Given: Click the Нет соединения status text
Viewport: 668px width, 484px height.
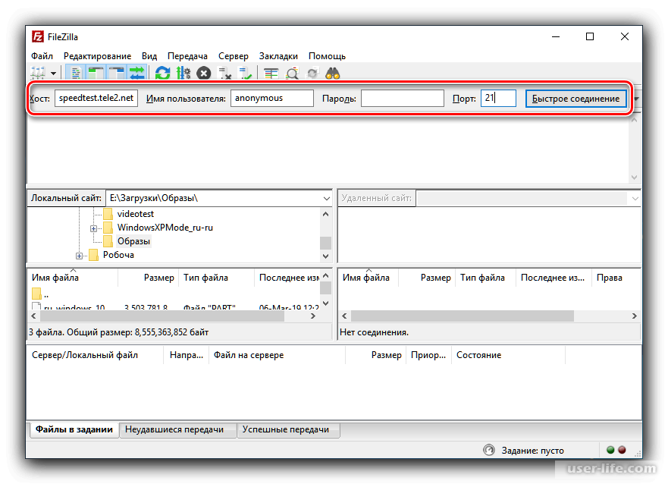Looking at the screenshot, I should pyautogui.click(x=374, y=332).
